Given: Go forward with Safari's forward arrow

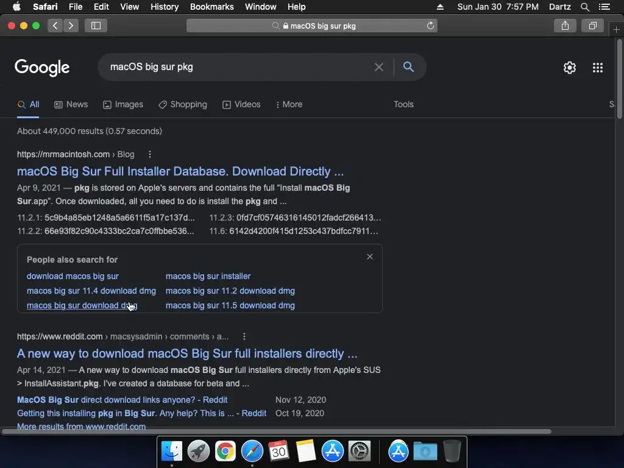Looking at the screenshot, I should click(x=71, y=26).
